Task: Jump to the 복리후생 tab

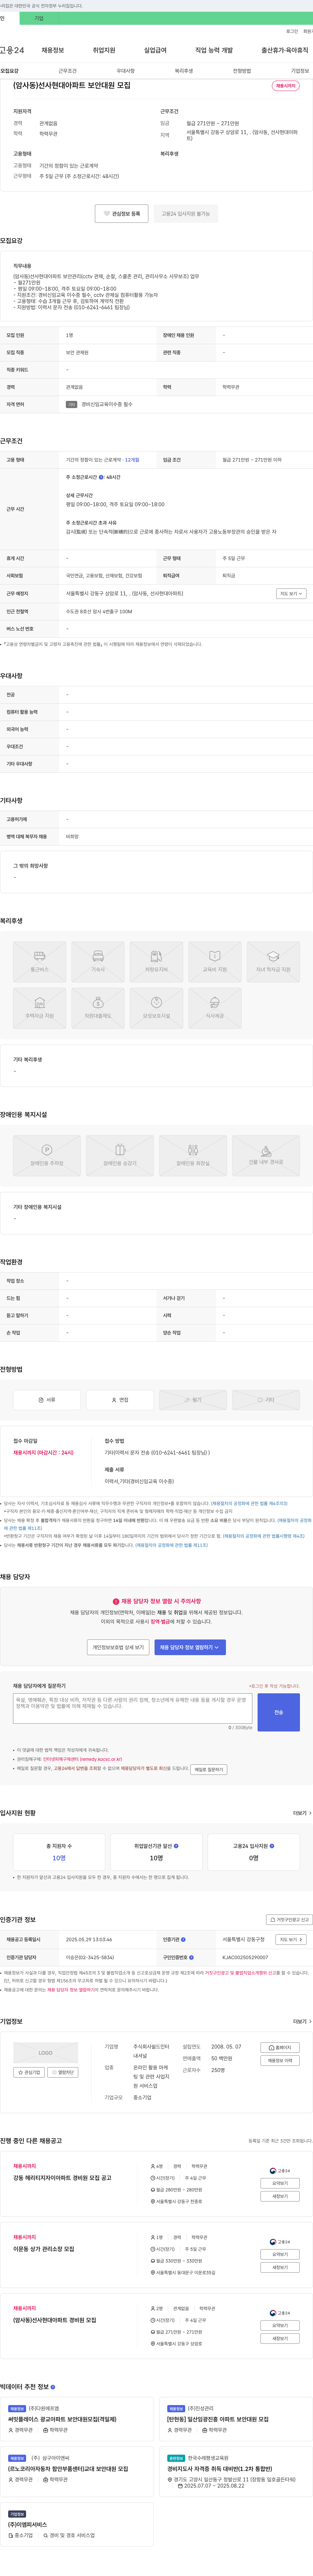Action: [x=184, y=71]
